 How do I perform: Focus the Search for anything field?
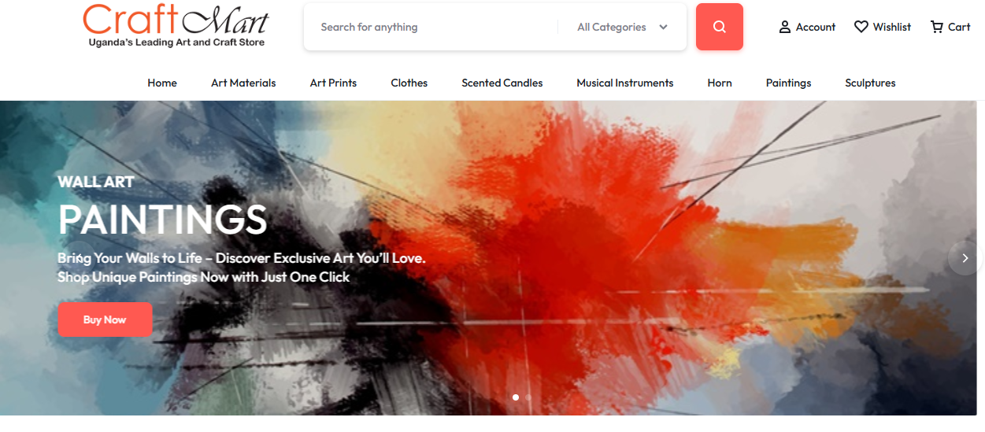[x=431, y=27]
